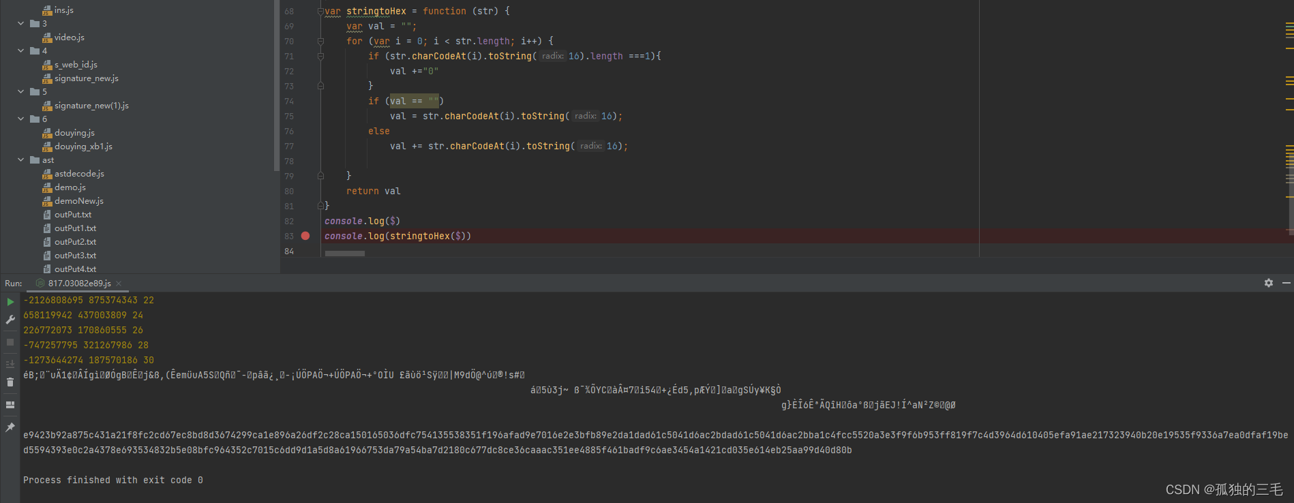
Task: Fold the if block at line 71
Action: click(x=320, y=56)
